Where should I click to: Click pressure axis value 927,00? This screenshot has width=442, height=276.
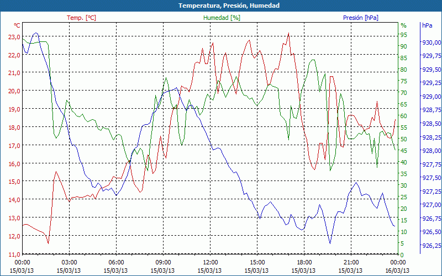pyautogui.click(x=431, y=205)
